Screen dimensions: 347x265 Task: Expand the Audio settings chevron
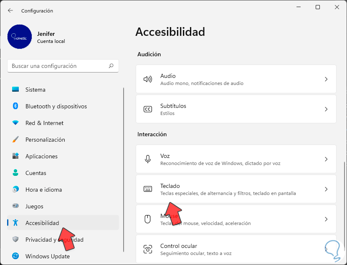point(326,79)
